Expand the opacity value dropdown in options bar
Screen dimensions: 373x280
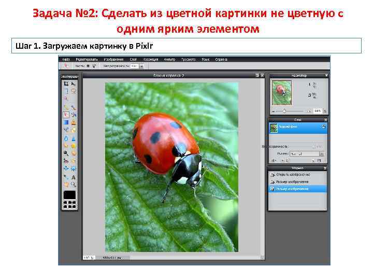pyautogui.click(x=141, y=66)
